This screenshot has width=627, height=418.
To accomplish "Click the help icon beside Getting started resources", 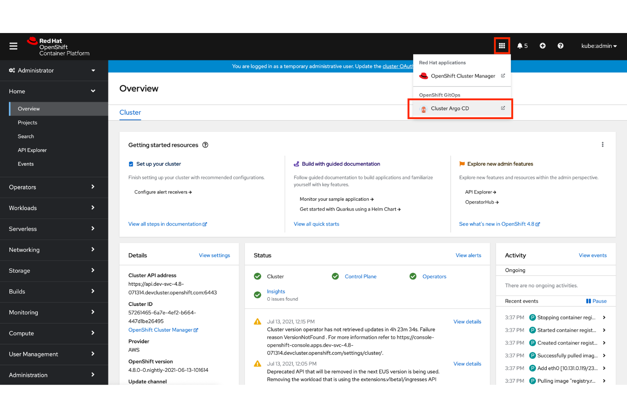I will (205, 145).
